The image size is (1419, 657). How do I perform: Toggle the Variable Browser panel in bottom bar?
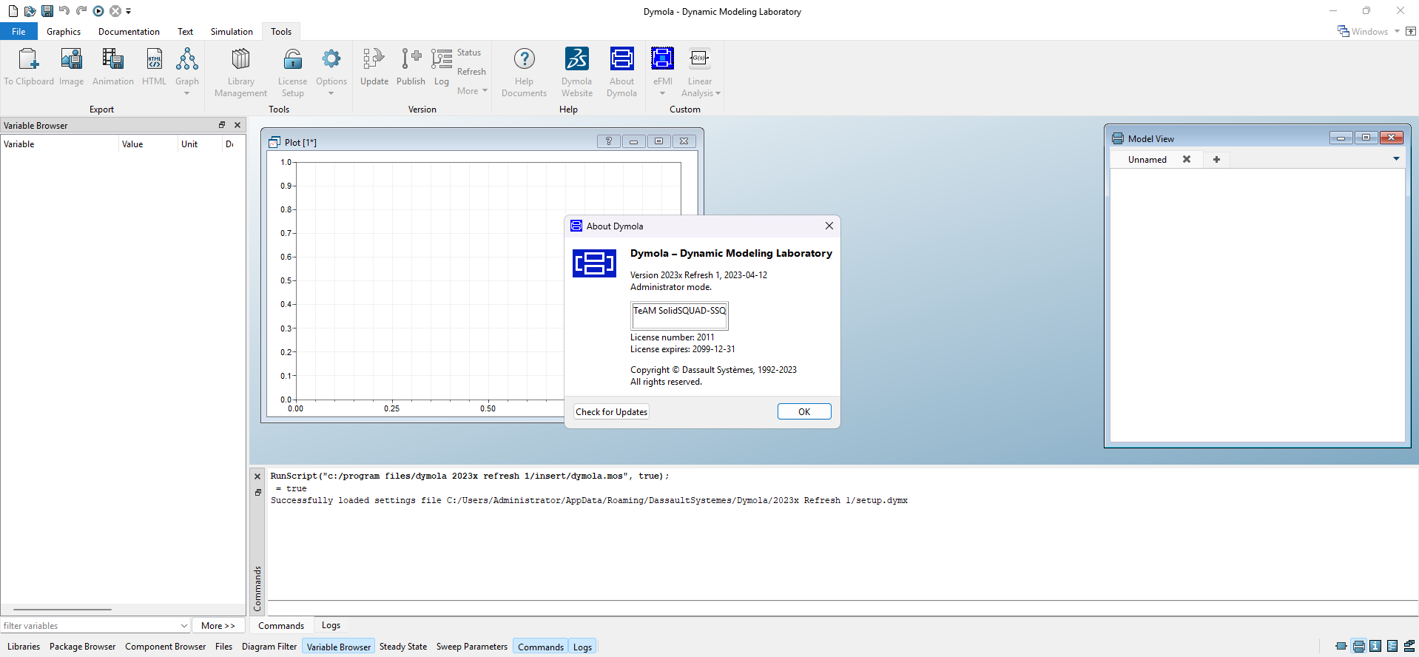point(338,647)
